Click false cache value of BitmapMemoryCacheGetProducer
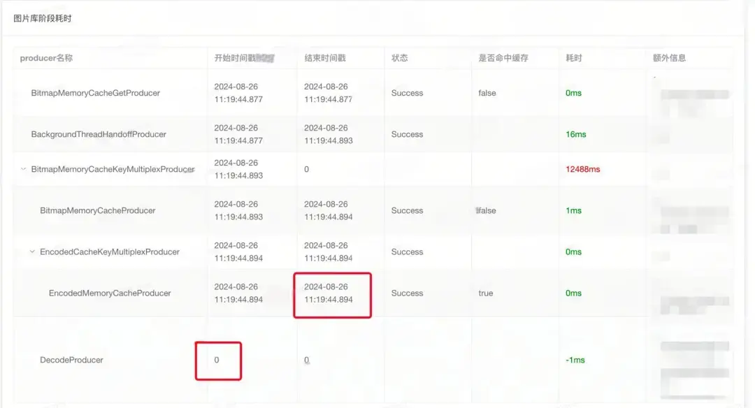Viewport: 755px width, 408px height. tap(487, 93)
